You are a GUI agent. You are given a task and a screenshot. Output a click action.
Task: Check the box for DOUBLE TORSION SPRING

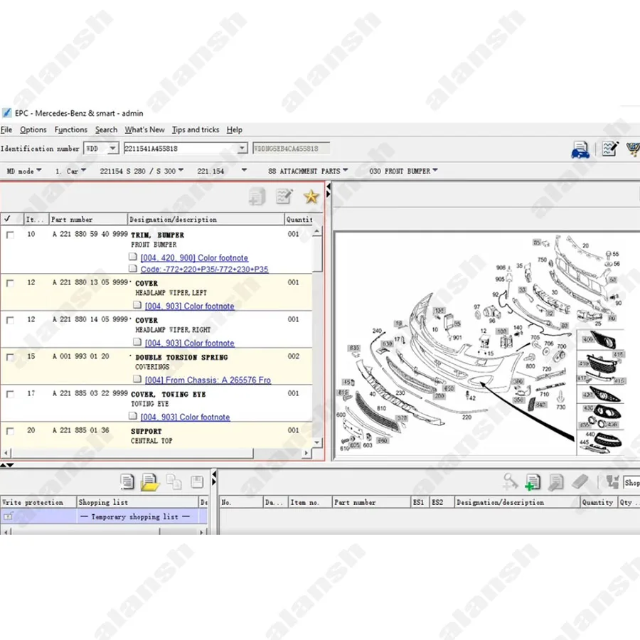coord(10,358)
